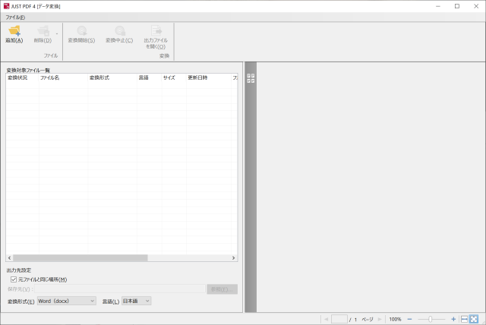Close the JUST PDF 4 window
Image resolution: width=486 pixels, height=325 pixels.
click(476, 6)
